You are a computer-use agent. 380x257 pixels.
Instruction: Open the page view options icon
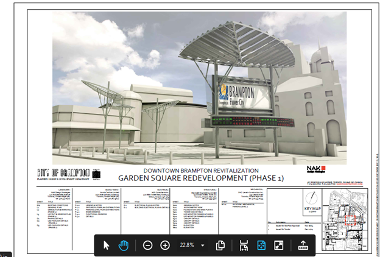(221, 245)
